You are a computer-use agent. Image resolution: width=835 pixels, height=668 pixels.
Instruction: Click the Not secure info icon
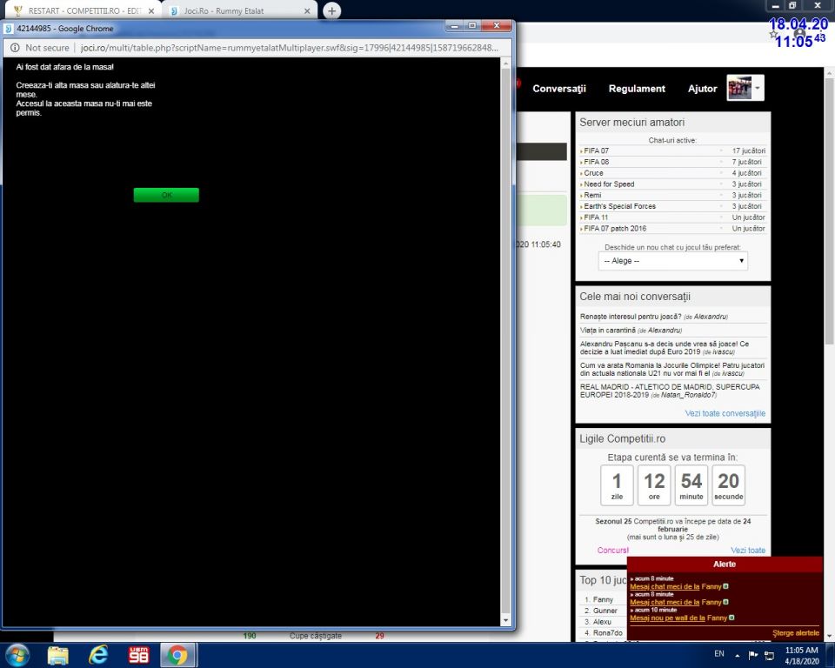[x=15, y=48]
